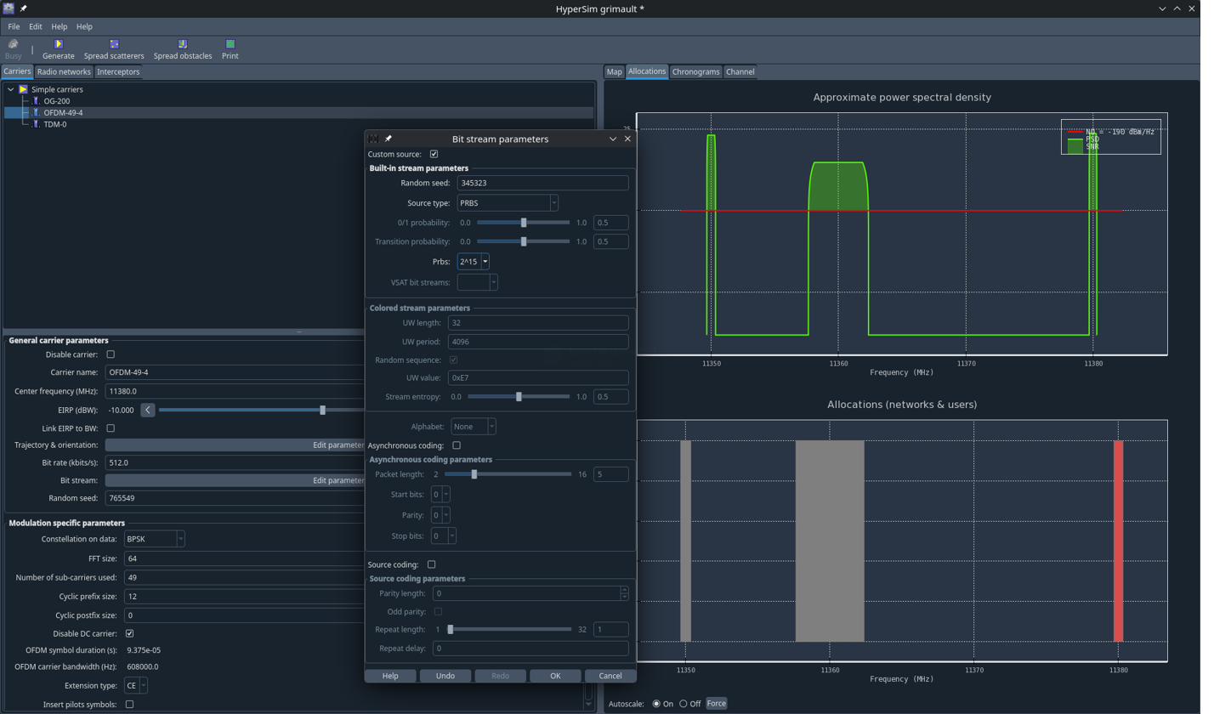Screen dimensions: 1214x714
Task: Open Constellation on data BPSK dropdown
Action: click(x=155, y=539)
